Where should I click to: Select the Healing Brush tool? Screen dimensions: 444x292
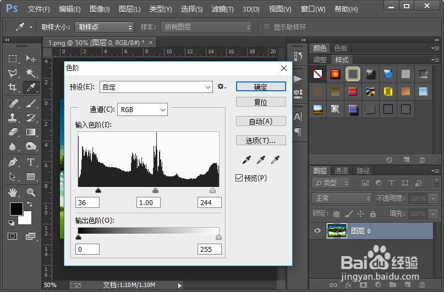[13, 103]
